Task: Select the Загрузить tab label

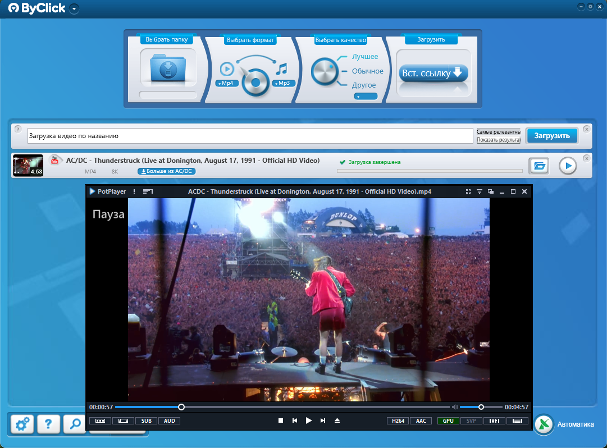Action: click(x=431, y=39)
